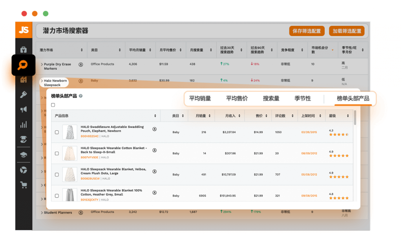Open ASIN link B007VFV93E
This screenshot has width=402, height=241.
(90, 158)
